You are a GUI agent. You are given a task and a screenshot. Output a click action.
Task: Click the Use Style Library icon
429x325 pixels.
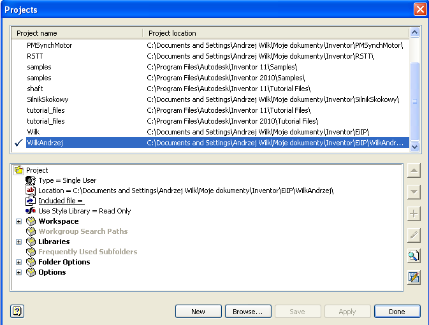coord(31,211)
